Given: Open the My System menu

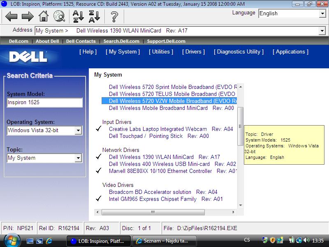Looking at the screenshot, I should click(x=123, y=52).
